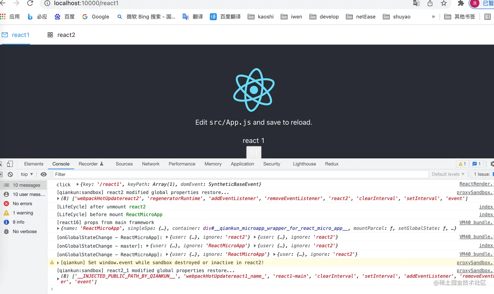Select 10 user messages in sidebar
This screenshot has height=294, width=494.
(x=24, y=194)
